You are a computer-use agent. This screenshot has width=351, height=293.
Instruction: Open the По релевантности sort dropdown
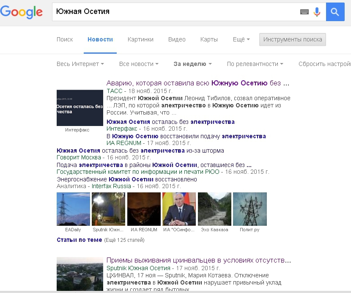255,64
